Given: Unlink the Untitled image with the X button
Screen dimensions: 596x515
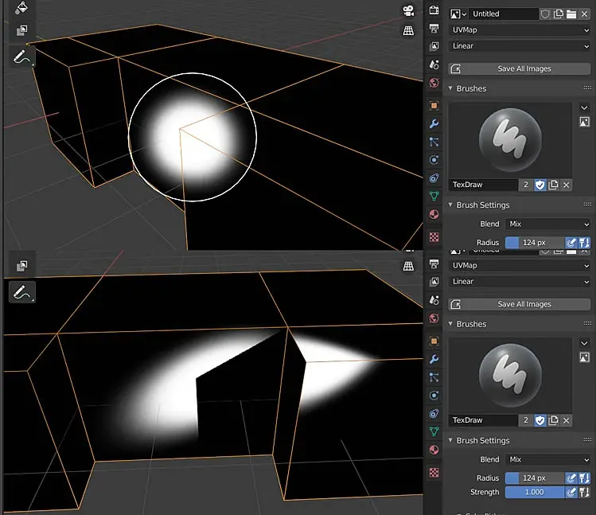Looking at the screenshot, I should point(585,14).
